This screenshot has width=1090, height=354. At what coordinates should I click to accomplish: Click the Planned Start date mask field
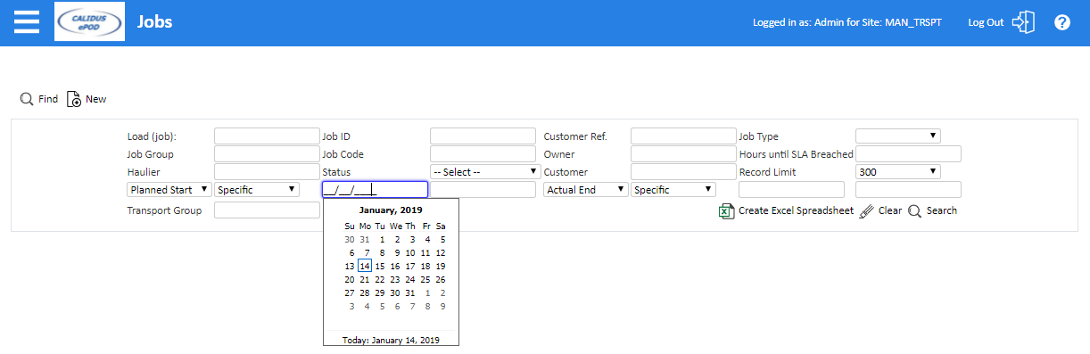click(375, 189)
